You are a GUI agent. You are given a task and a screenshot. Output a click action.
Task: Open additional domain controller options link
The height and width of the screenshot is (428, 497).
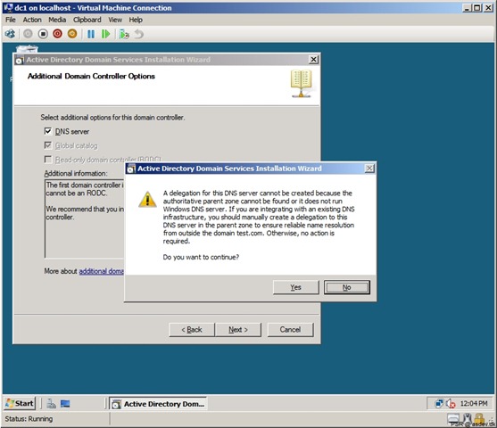(x=102, y=271)
